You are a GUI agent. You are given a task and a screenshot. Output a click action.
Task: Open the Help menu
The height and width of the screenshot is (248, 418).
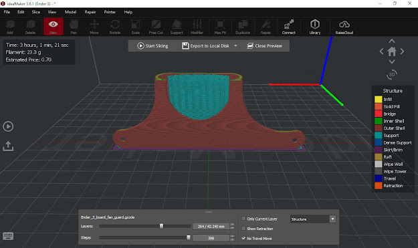(x=128, y=12)
